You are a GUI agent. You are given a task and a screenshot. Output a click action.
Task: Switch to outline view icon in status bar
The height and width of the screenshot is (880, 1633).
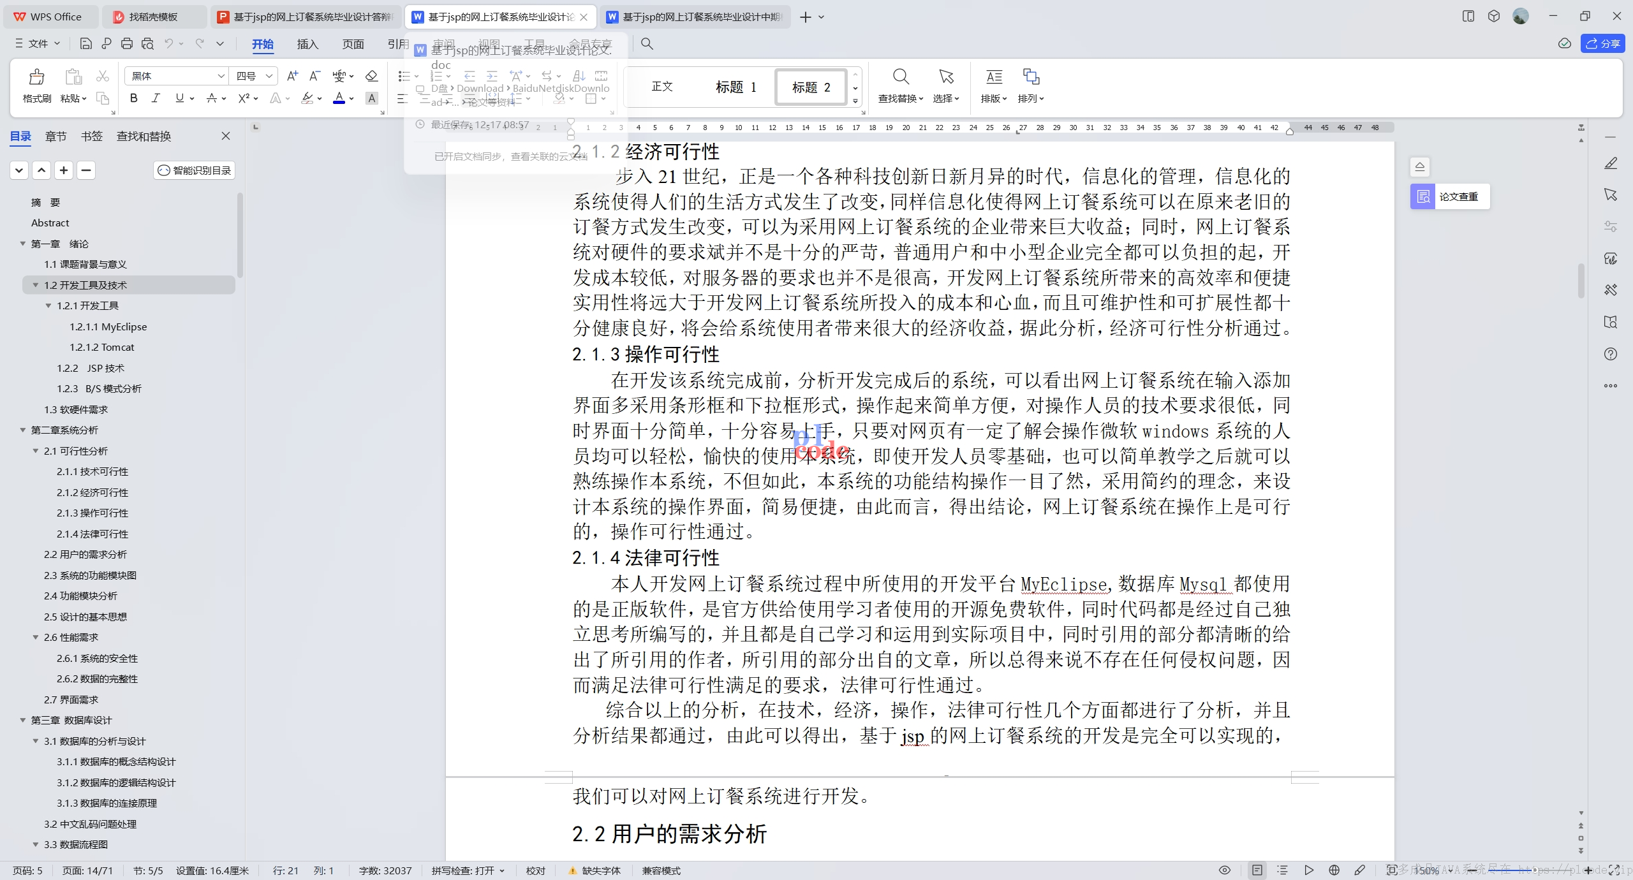pos(1283,870)
